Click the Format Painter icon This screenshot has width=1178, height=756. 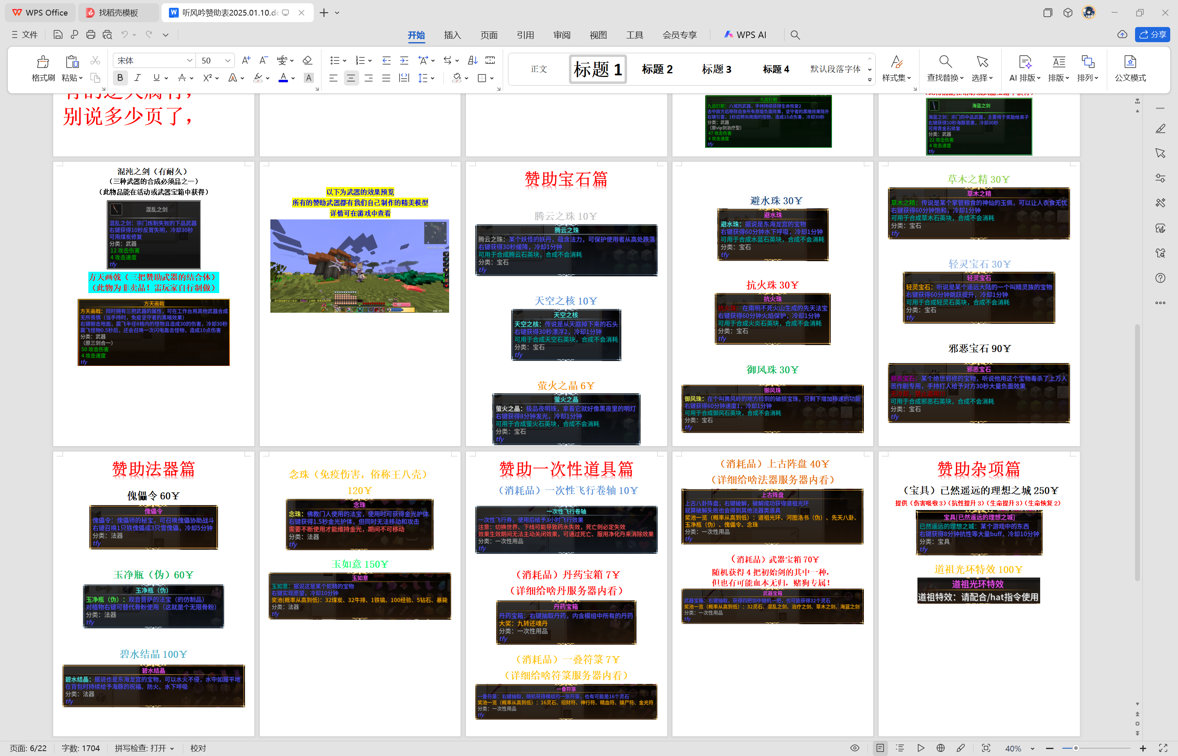tap(43, 62)
